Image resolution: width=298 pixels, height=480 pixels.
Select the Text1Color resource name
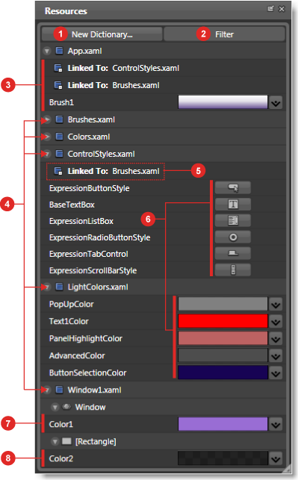pyautogui.click(x=69, y=321)
